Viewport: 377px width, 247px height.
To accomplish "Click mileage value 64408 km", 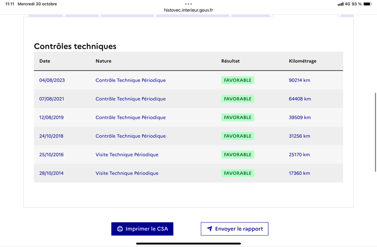I will coord(300,99).
